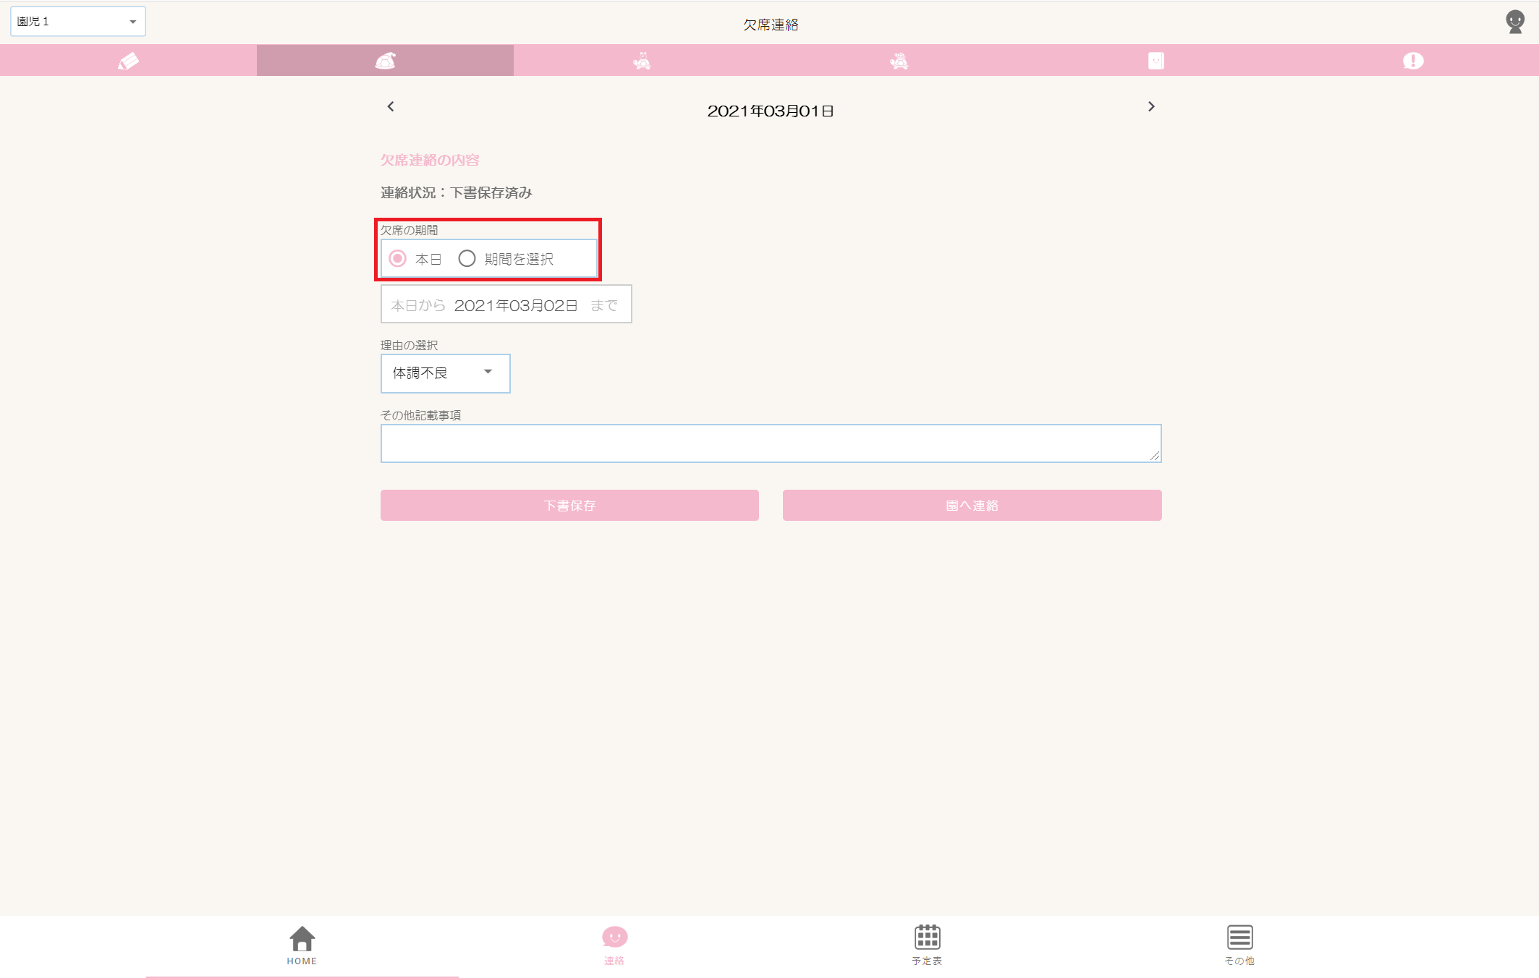Image resolution: width=1539 pixels, height=978 pixels.
Task: Grab the text area resize handle
Action: [x=1155, y=456]
